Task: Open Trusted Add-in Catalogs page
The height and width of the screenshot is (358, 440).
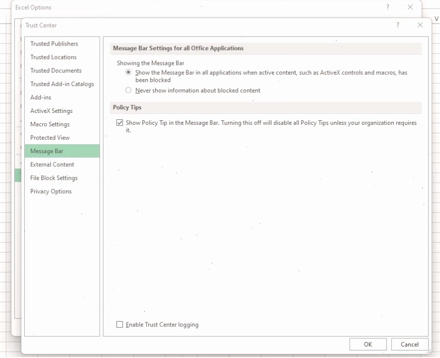Action: pos(62,84)
